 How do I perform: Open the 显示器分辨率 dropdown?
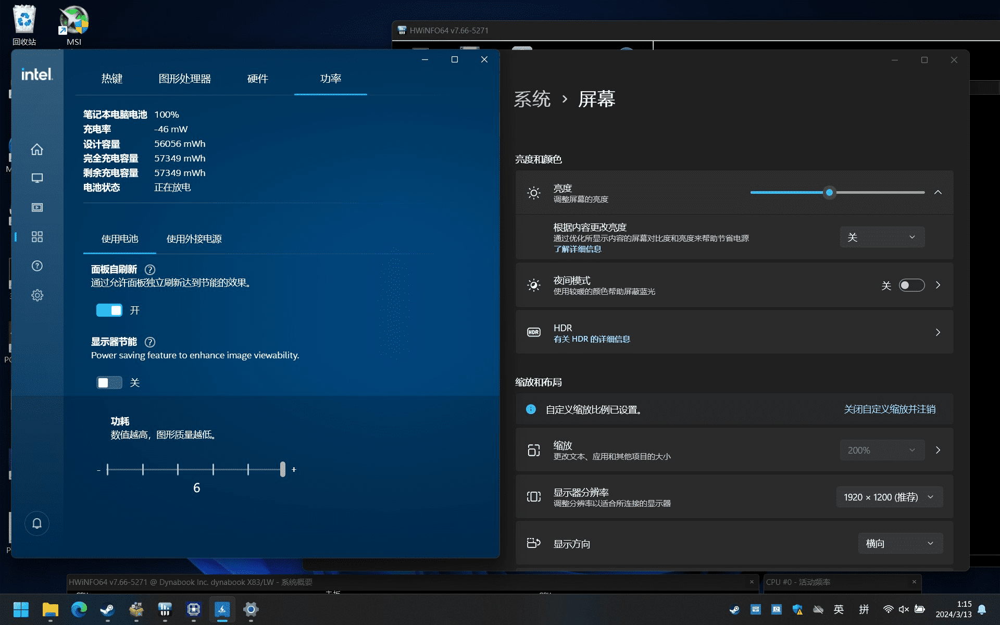(889, 497)
